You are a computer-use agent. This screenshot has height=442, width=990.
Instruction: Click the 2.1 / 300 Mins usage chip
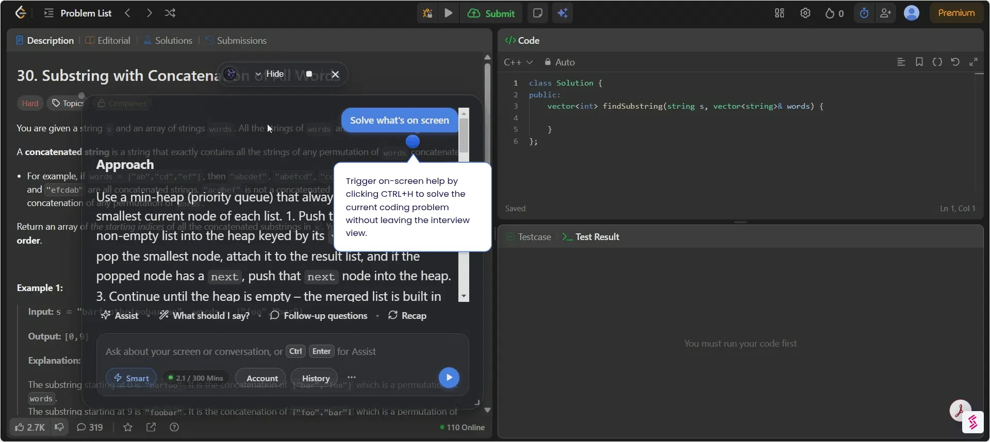[x=196, y=378]
